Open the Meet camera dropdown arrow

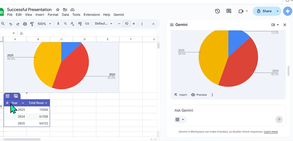(x=247, y=11)
